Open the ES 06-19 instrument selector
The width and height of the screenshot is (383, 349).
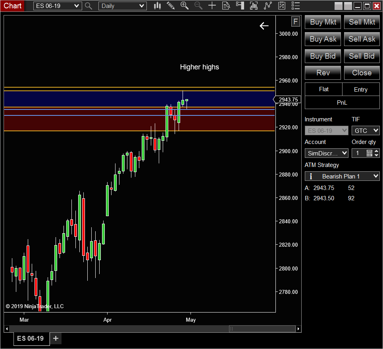pyautogui.click(x=58, y=6)
